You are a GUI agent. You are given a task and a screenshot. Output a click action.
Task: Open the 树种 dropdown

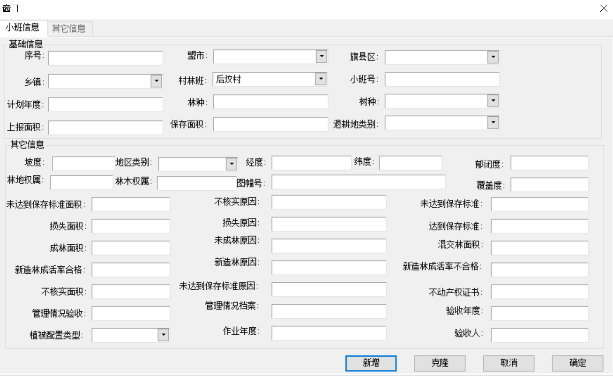pos(493,101)
